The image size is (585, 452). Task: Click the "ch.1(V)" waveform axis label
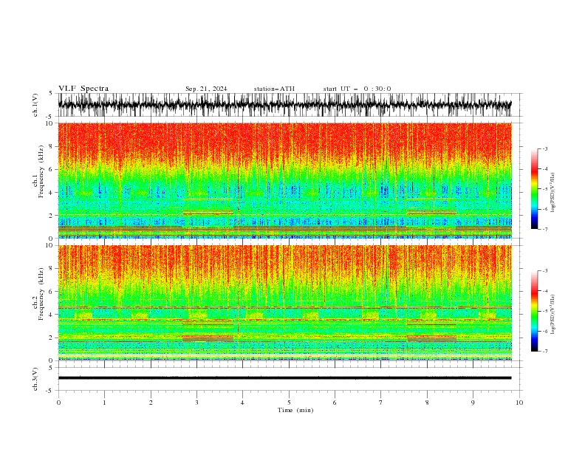[x=35, y=105]
